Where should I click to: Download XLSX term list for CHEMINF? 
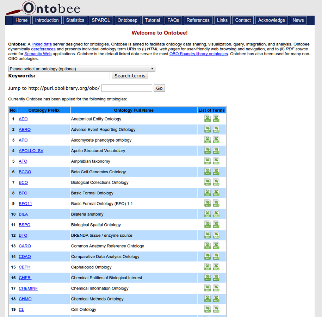click(x=216, y=288)
